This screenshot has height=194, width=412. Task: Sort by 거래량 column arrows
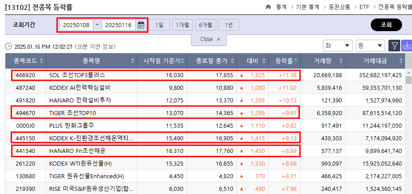(x=341, y=61)
